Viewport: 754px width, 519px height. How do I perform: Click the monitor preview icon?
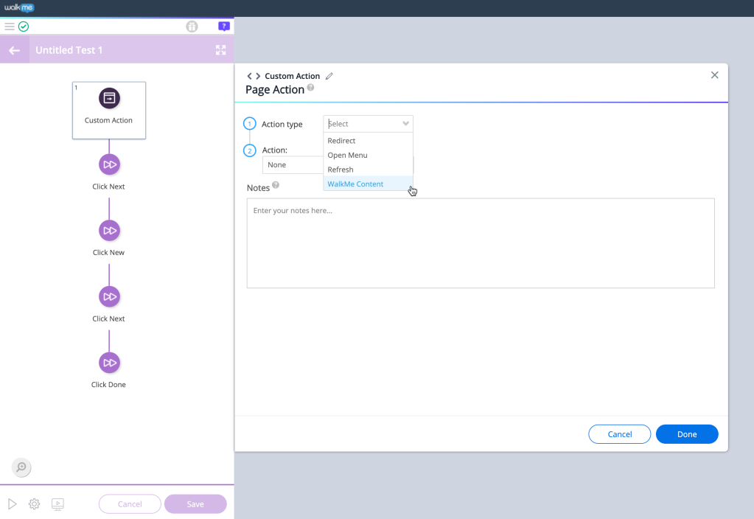(x=57, y=504)
